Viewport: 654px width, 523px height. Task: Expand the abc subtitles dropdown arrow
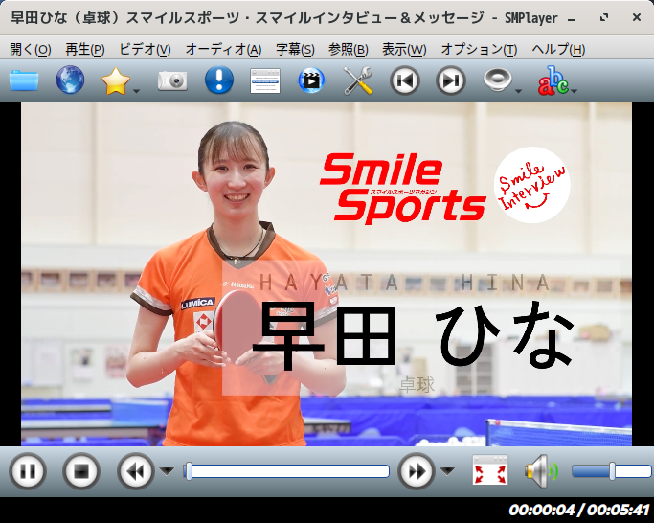click(x=574, y=91)
